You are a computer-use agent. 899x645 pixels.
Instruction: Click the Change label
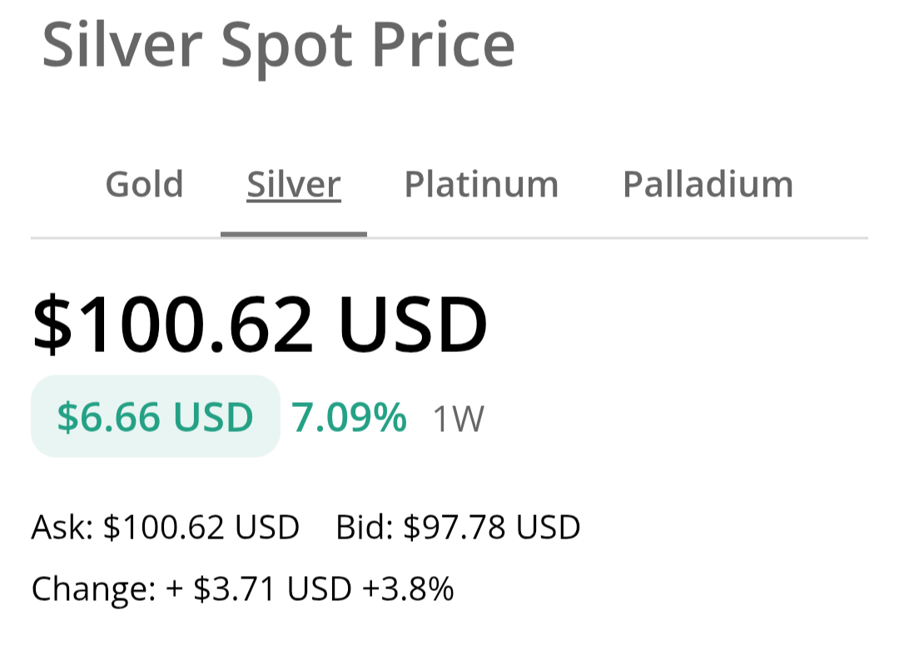(x=93, y=589)
